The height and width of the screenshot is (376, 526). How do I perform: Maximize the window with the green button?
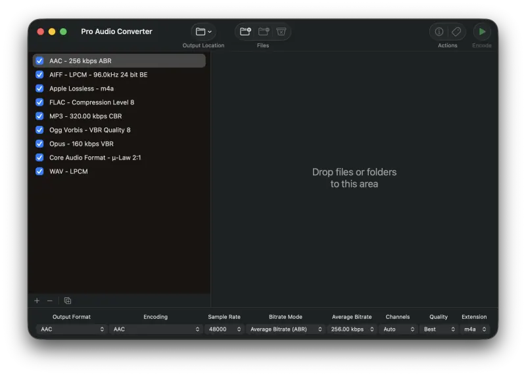63,31
